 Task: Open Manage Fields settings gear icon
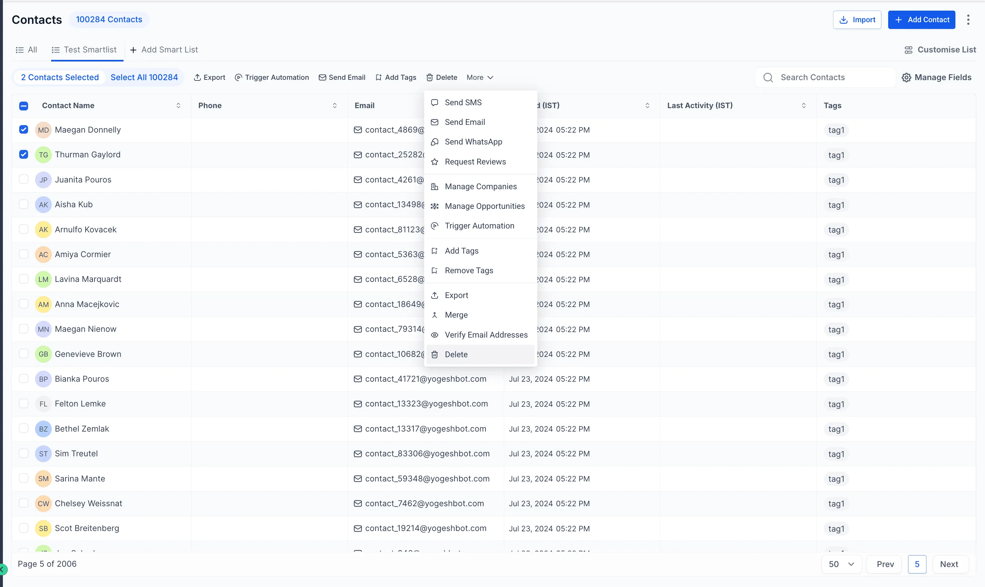tap(907, 77)
